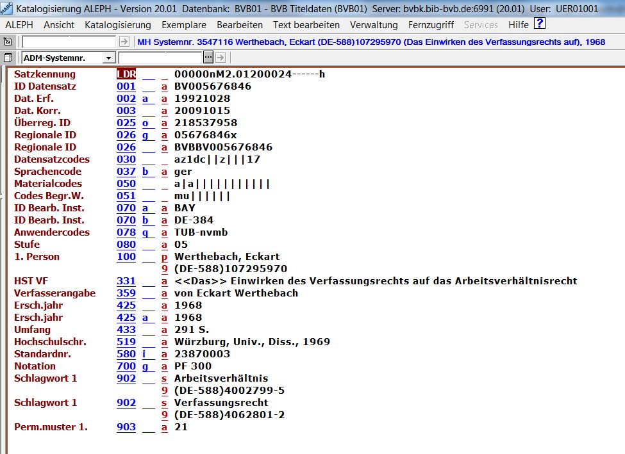The image size is (625, 454).
Task: Click field tag 519 for Hochschulschr.
Action: [126, 342]
